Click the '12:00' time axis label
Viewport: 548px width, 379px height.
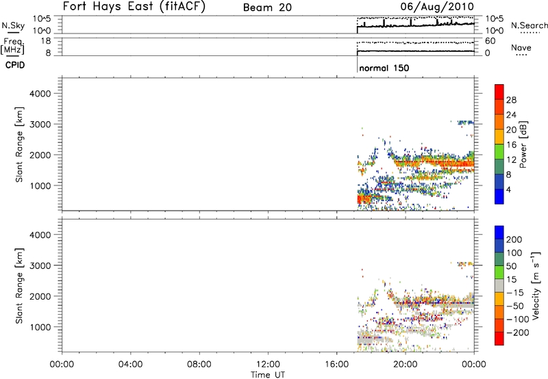(268, 365)
